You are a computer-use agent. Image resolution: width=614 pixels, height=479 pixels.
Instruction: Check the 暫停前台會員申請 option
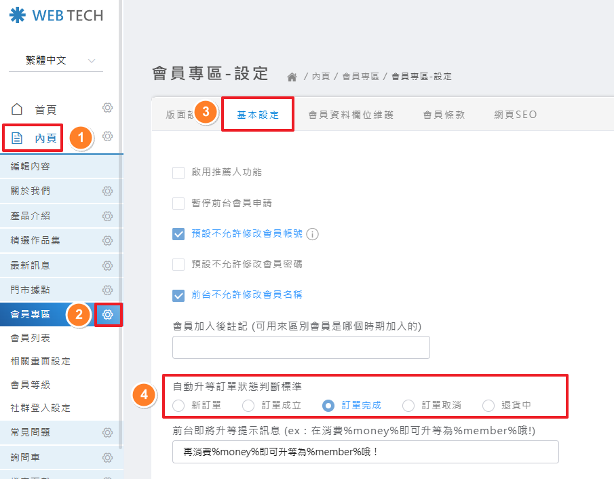[x=178, y=203]
